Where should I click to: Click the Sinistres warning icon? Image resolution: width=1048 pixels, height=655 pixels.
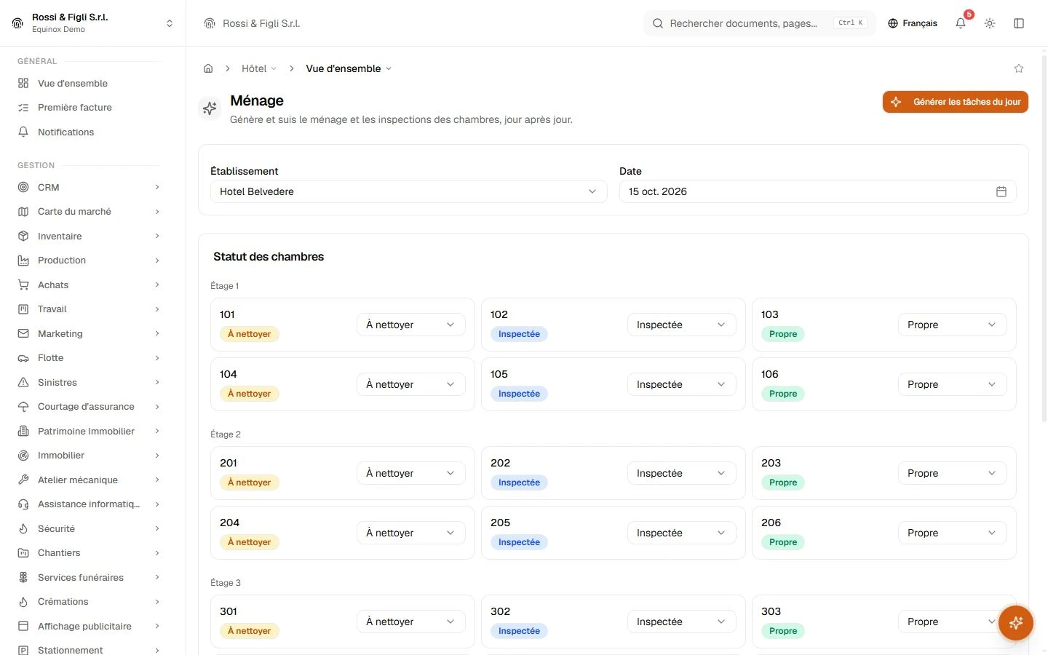23,382
